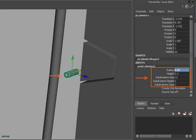Create layer from selected objects icon
This screenshot has width=196, height=140.
[190, 113]
